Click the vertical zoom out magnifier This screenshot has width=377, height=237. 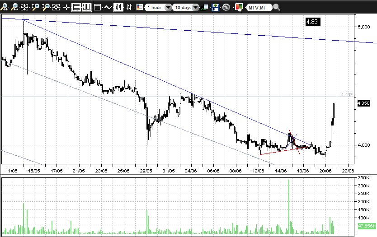click(46, 7)
